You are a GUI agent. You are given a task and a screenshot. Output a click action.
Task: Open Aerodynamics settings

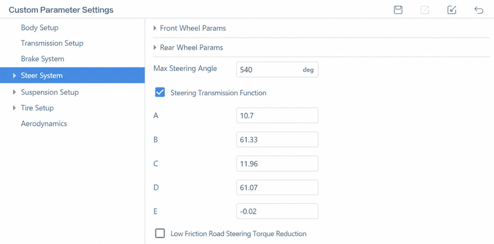click(x=44, y=123)
